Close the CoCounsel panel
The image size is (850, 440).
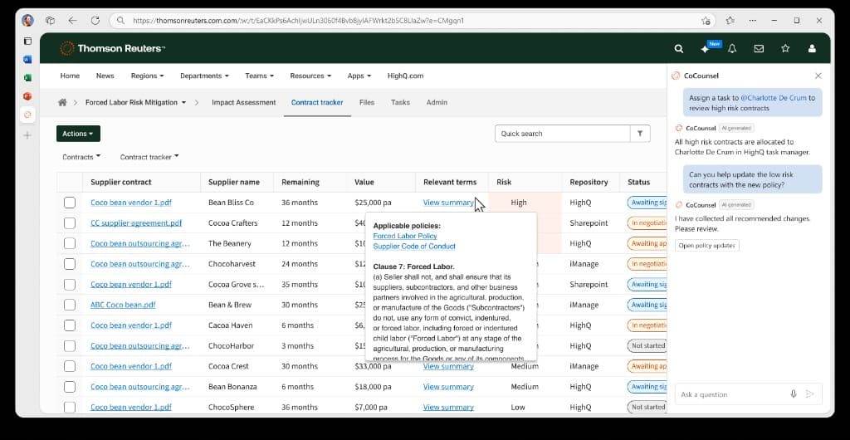(818, 76)
